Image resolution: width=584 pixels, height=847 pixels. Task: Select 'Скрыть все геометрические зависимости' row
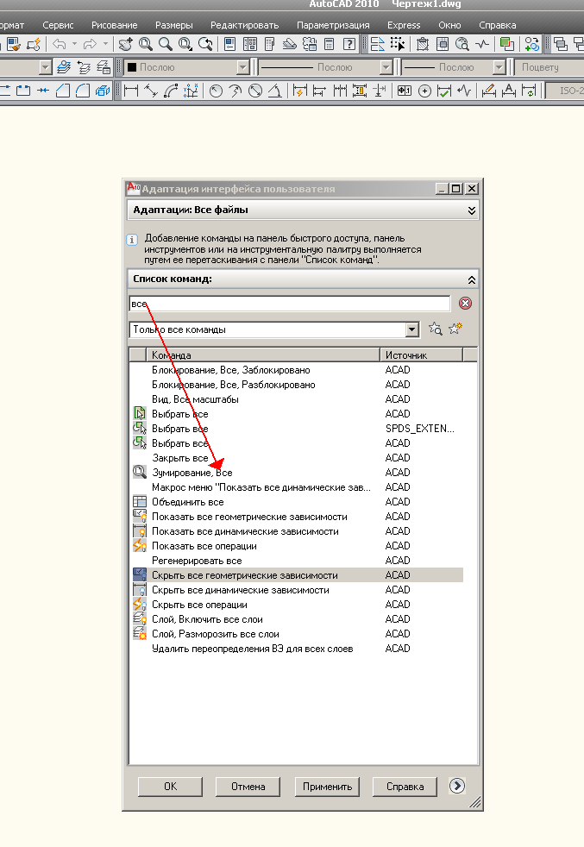[x=297, y=574]
